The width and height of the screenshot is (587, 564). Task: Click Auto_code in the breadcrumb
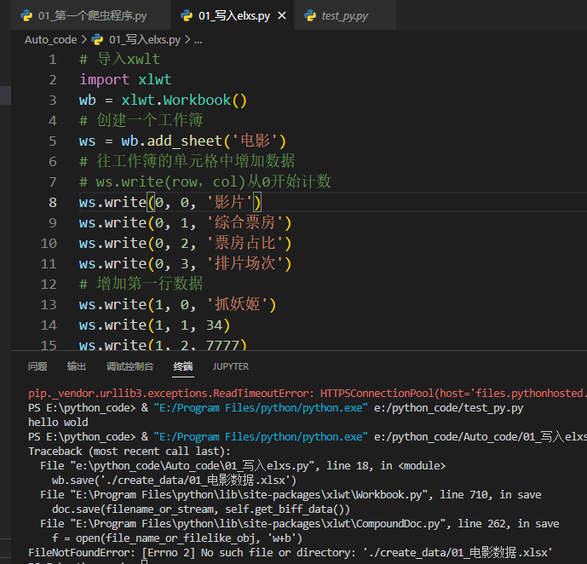(x=50, y=40)
